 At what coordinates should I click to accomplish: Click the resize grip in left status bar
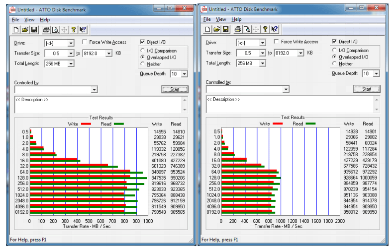[x=191, y=240]
